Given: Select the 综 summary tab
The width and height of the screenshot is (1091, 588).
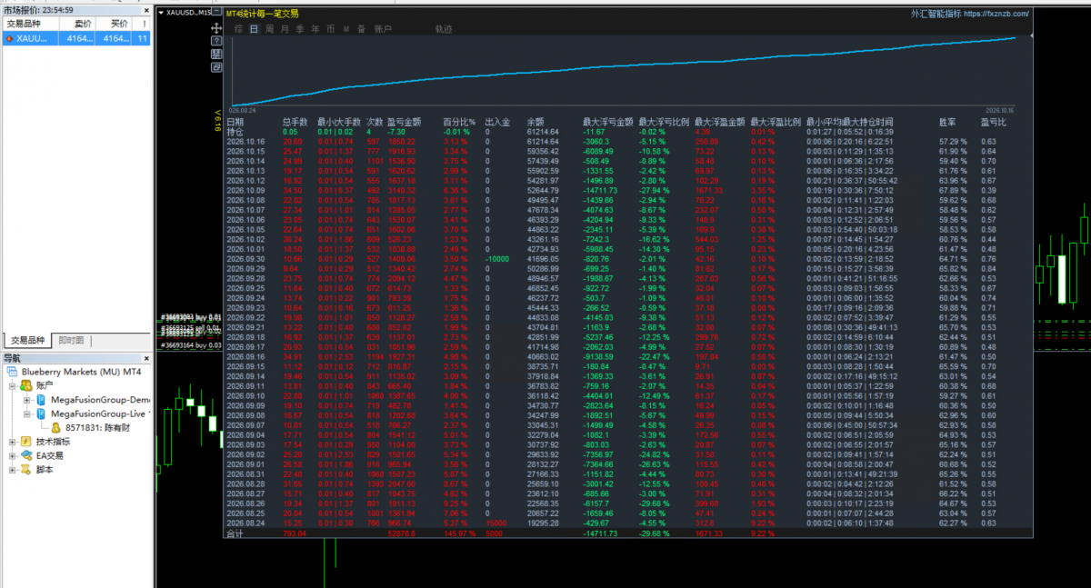Looking at the screenshot, I should point(238,29).
